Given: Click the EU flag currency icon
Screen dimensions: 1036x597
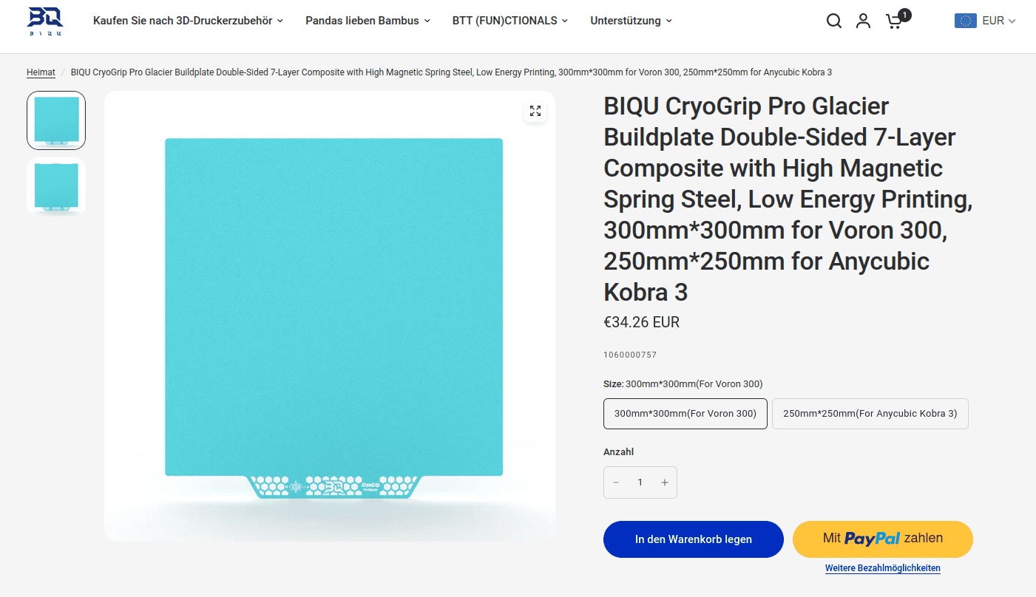Looking at the screenshot, I should (965, 21).
